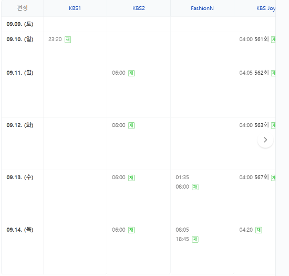Click KBS2 06:00 on 09.11.

[x=119, y=73]
